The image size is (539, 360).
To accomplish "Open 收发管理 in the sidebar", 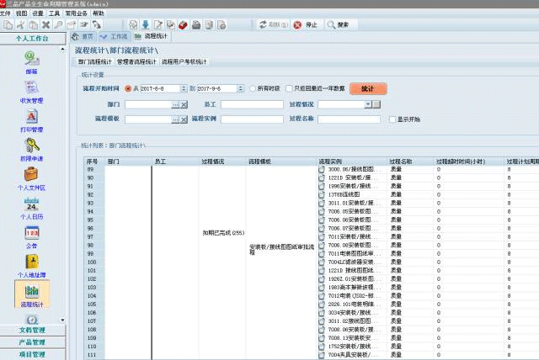I will click(x=31, y=88).
